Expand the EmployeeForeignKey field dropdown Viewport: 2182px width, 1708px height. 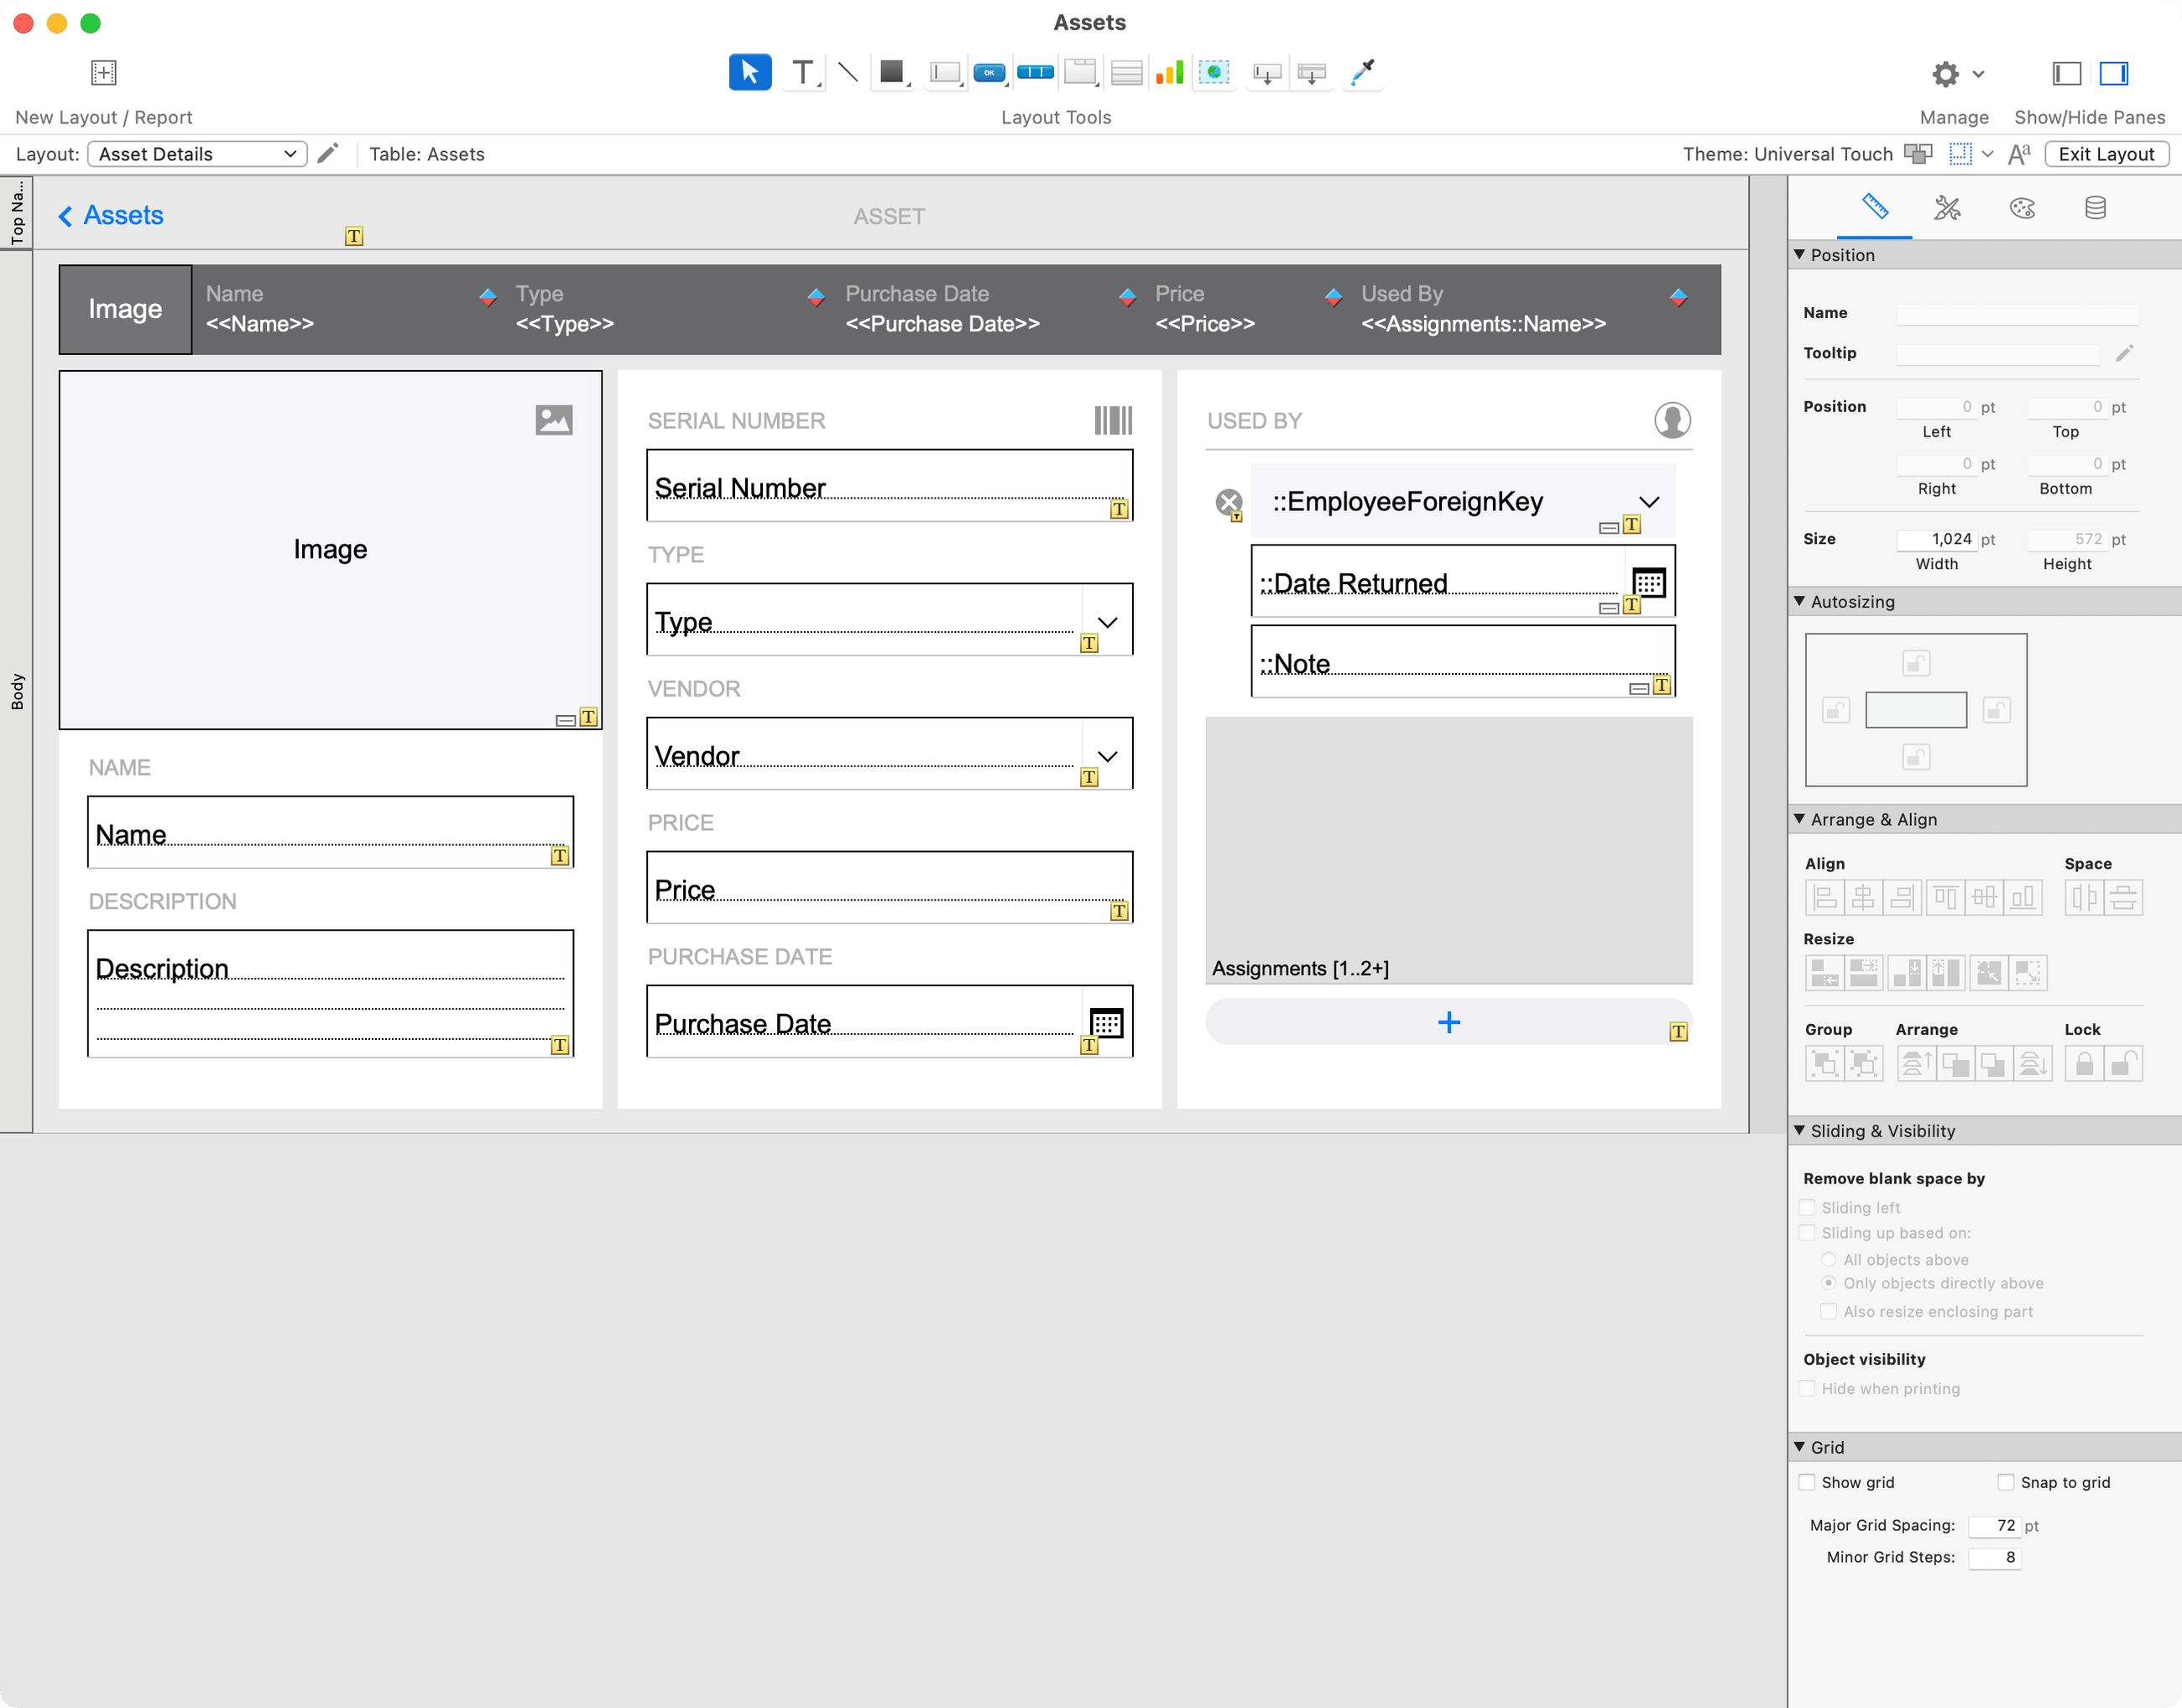[1649, 501]
